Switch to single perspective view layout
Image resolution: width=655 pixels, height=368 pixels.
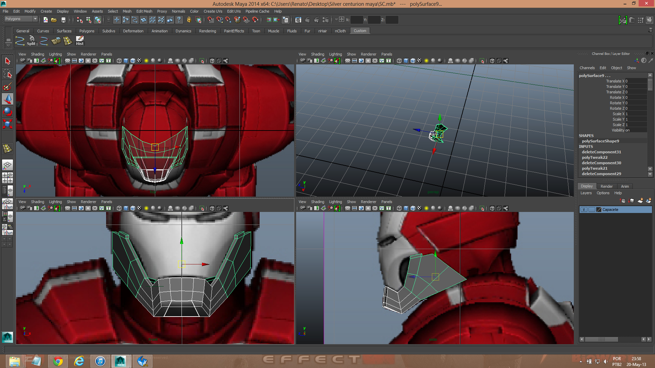click(x=8, y=165)
